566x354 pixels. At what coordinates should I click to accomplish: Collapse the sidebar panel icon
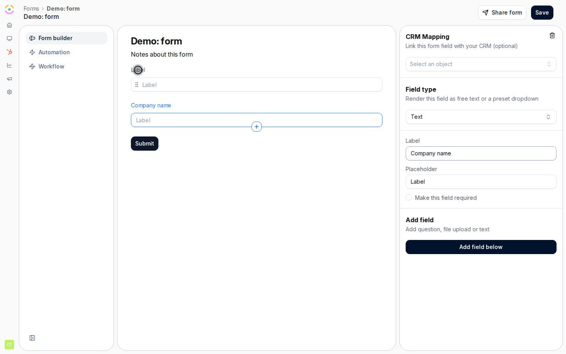(x=32, y=338)
